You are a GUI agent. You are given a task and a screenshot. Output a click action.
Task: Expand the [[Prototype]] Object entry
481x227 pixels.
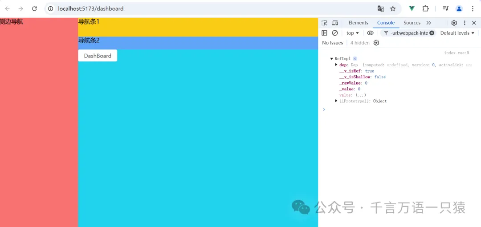click(336, 101)
